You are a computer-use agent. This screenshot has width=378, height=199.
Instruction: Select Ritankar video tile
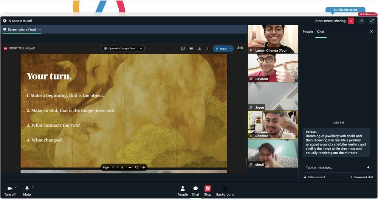pos(273,125)
